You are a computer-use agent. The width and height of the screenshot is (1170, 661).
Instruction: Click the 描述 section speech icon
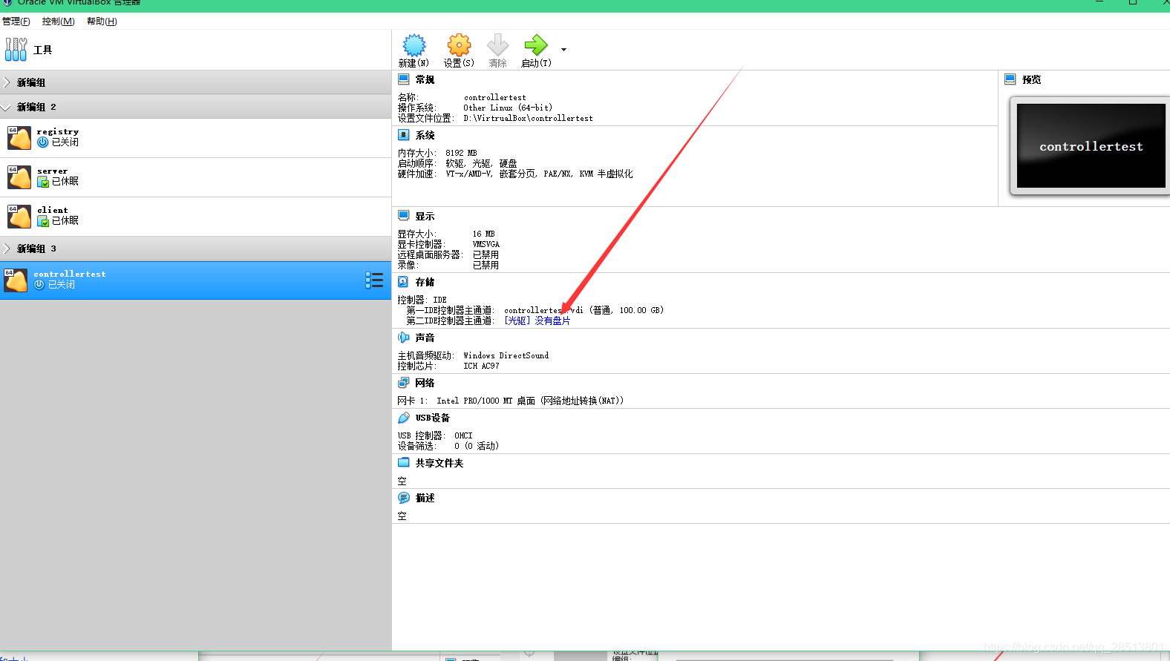click(404, 498)
